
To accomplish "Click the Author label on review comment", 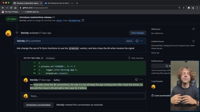I will point(129,41).
